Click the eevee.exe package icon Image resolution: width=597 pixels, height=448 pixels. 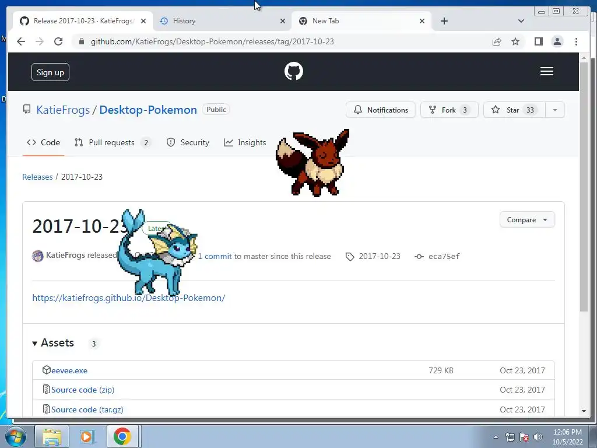47,370
